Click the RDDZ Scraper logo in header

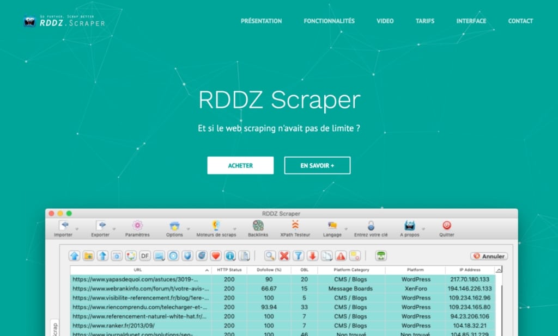pos(64,21)
